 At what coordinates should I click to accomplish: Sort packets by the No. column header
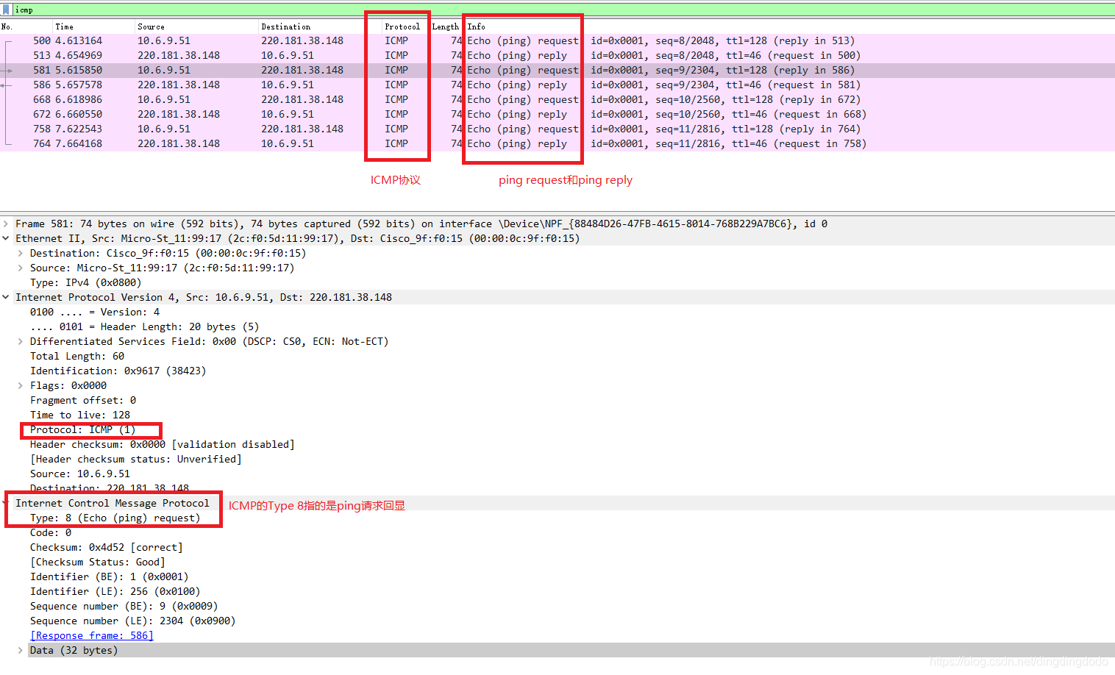tap(7, 26)
